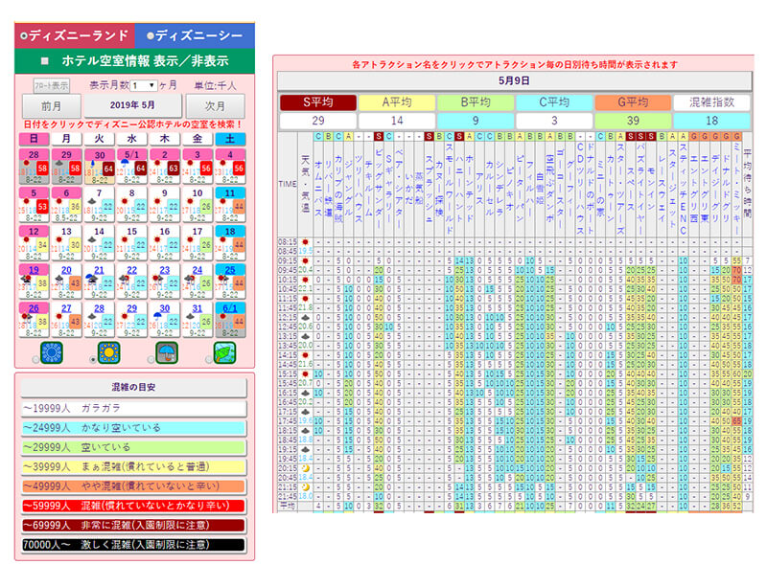Click the sun icon in the May 9 cell
This screenshot has width=767, height=564.
point(157,201)
